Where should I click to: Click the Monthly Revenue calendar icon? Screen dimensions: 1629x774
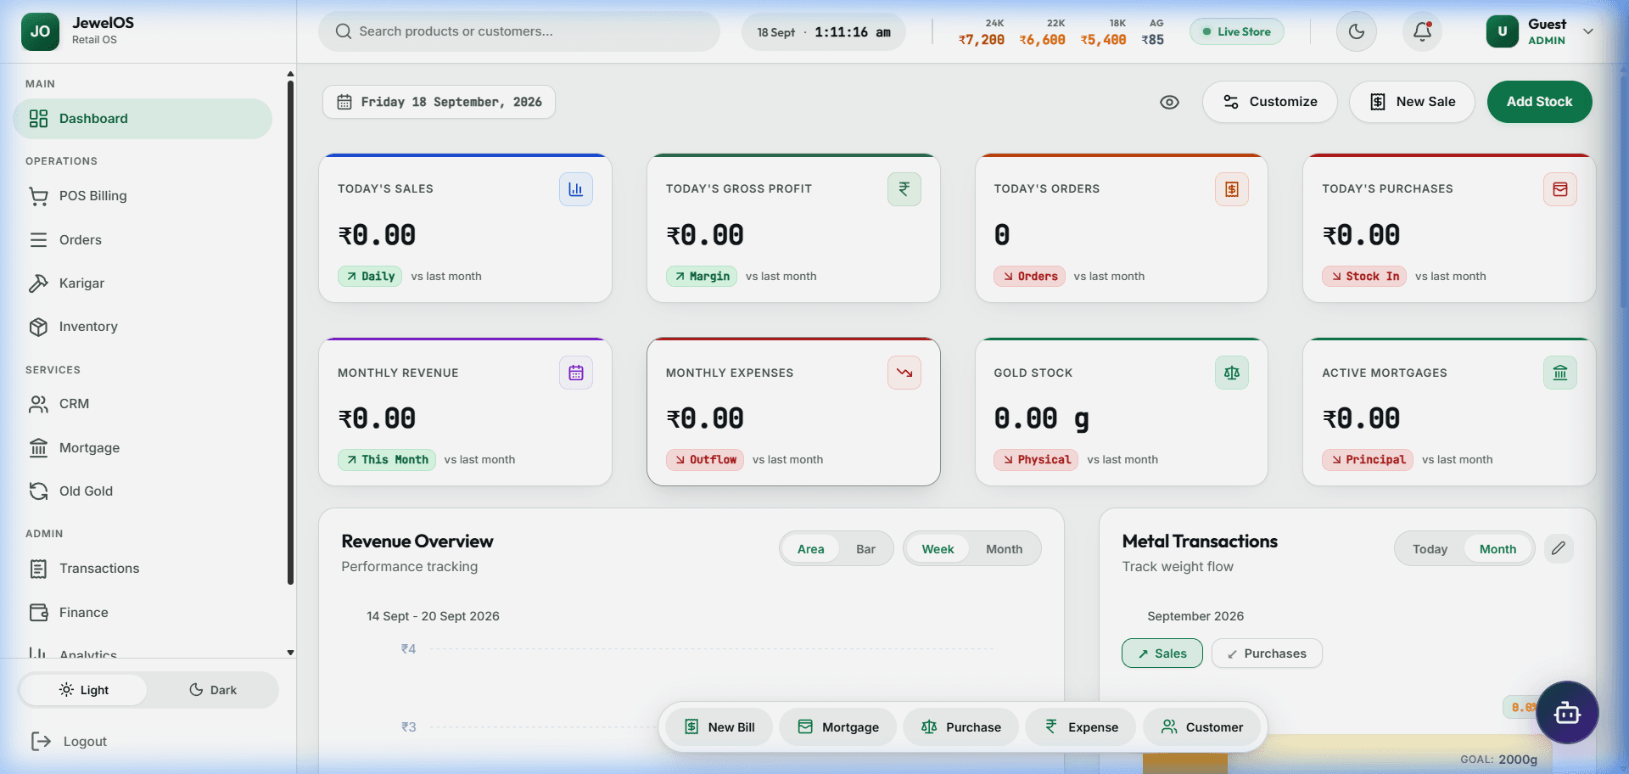pos(576,373)
